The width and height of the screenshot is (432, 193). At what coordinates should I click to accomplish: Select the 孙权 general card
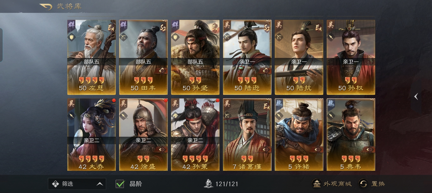coord(351,57)
